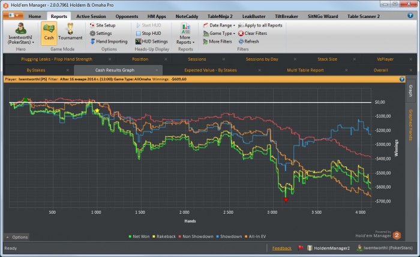Open Table Scanner 2 tab

click(364, 16)
